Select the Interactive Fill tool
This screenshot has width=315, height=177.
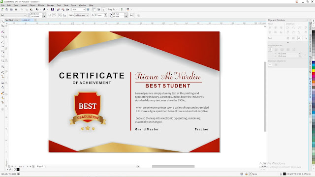(x=2, y=98)
